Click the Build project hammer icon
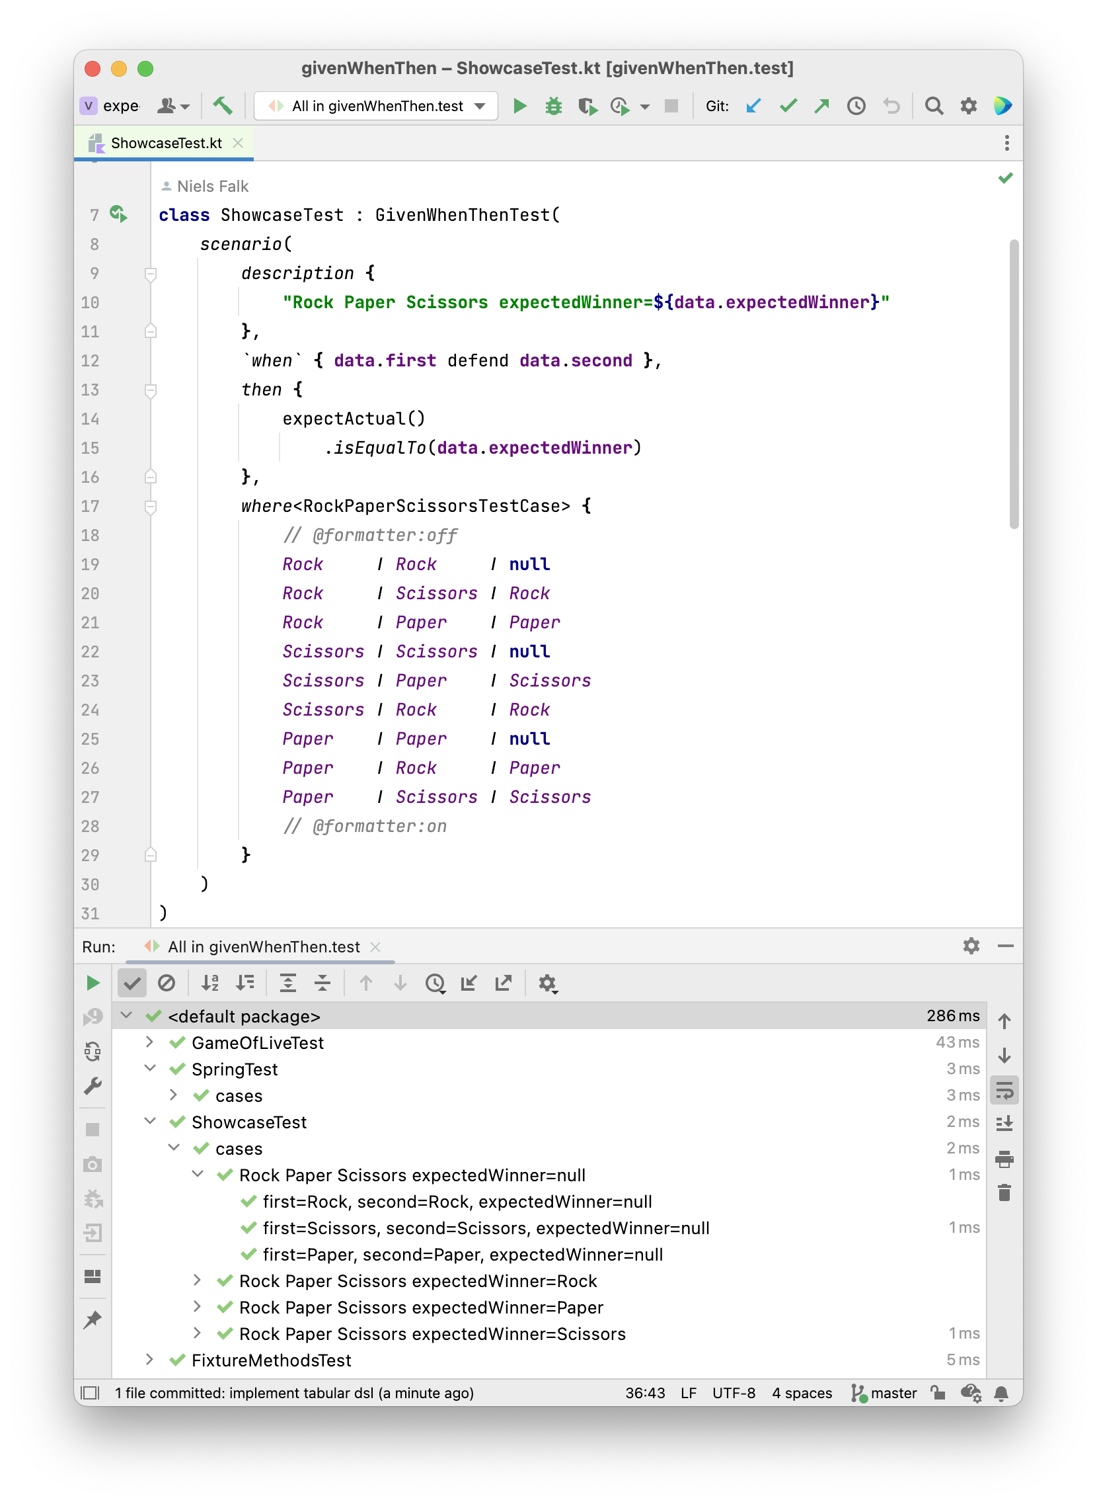The width and height of the screenshot is (1097, 1504). pyautogui.click(x=223, y=106)
